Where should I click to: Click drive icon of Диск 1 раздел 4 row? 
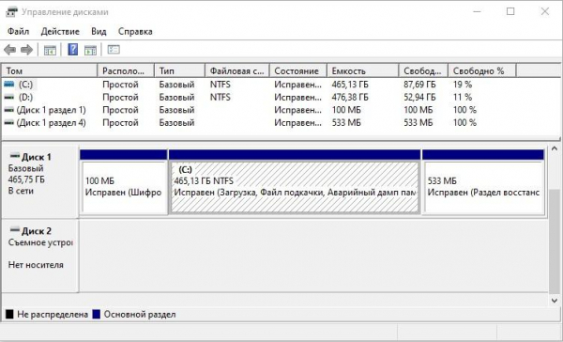click(x=9, y=123)
